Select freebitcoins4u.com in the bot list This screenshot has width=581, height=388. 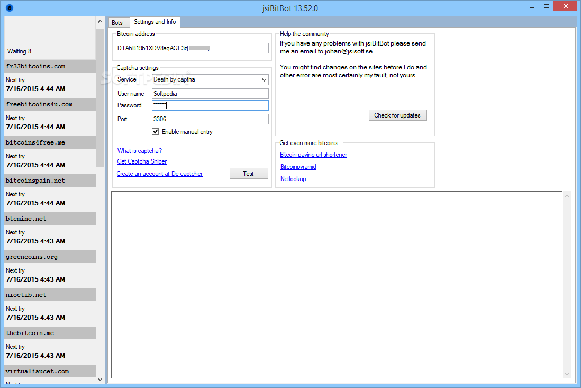(x=50, y=104)
